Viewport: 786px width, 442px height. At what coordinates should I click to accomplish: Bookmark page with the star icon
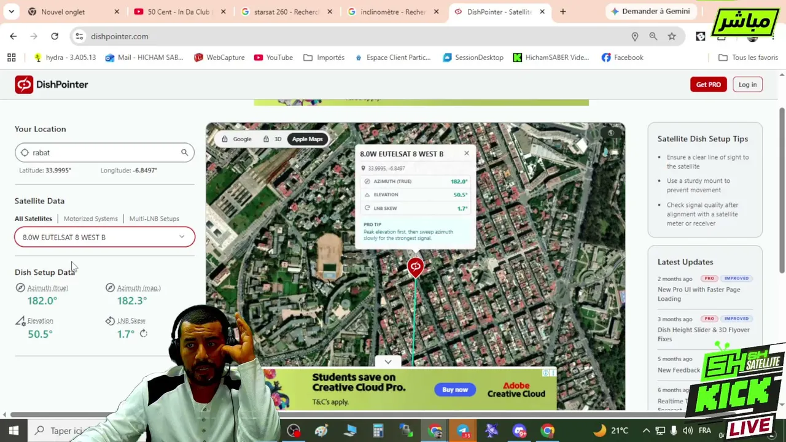[x=672, y=36]
